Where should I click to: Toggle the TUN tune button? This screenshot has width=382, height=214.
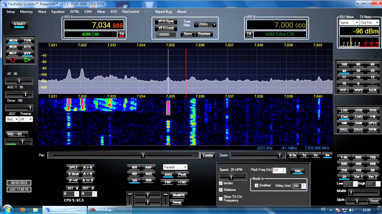coord(27,40)
